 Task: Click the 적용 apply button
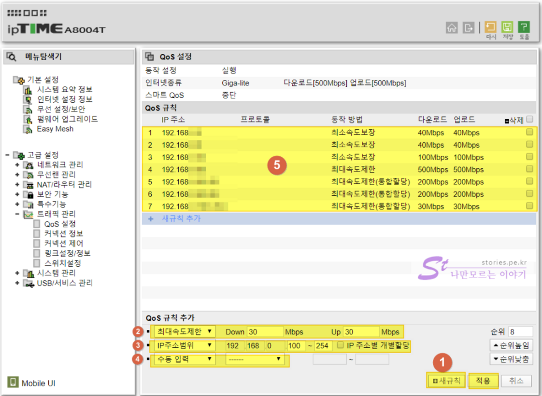tap(483, 381)
